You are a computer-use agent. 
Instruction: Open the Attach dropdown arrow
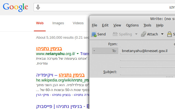coord(162,34)
